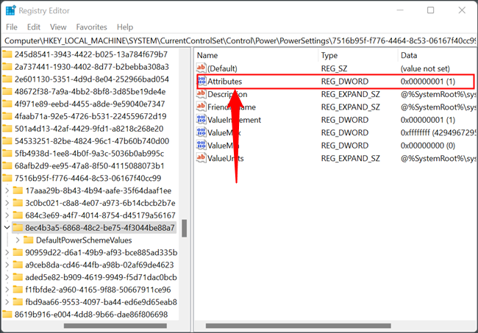
Task: Click the ValueMin data 0x00000000 (0)
Action: click(428, 146)
